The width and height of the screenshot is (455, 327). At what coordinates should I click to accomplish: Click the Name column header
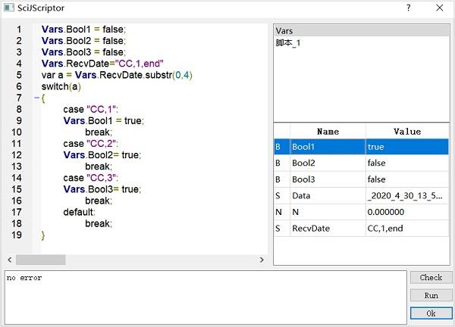[328, 131]
